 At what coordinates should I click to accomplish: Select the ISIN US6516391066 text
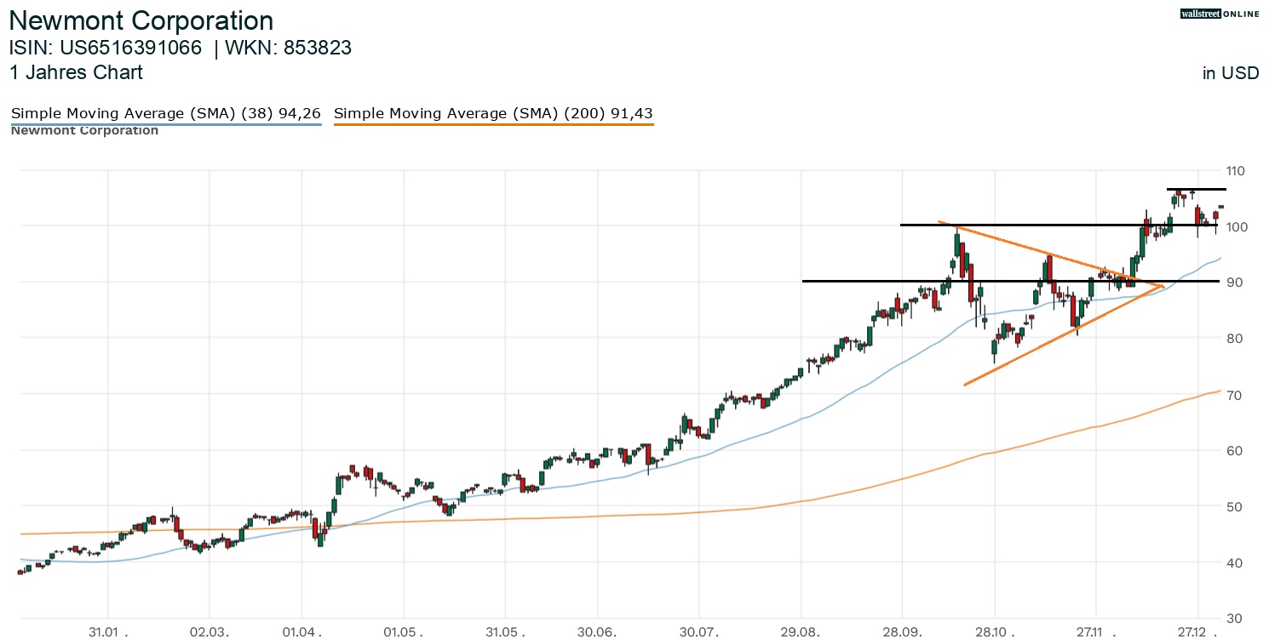click(x=106, y=48)
